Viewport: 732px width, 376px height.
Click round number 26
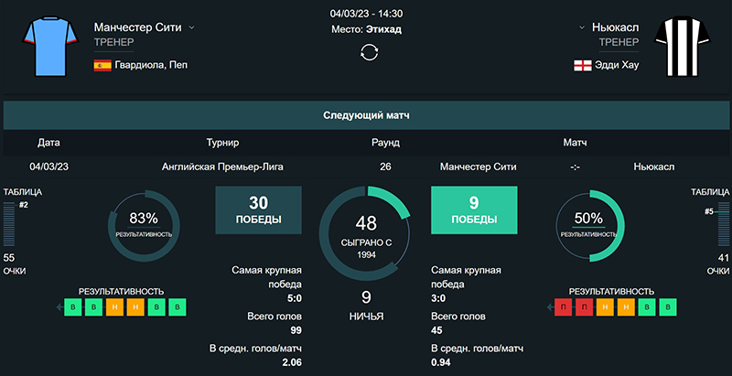[385, 167]
